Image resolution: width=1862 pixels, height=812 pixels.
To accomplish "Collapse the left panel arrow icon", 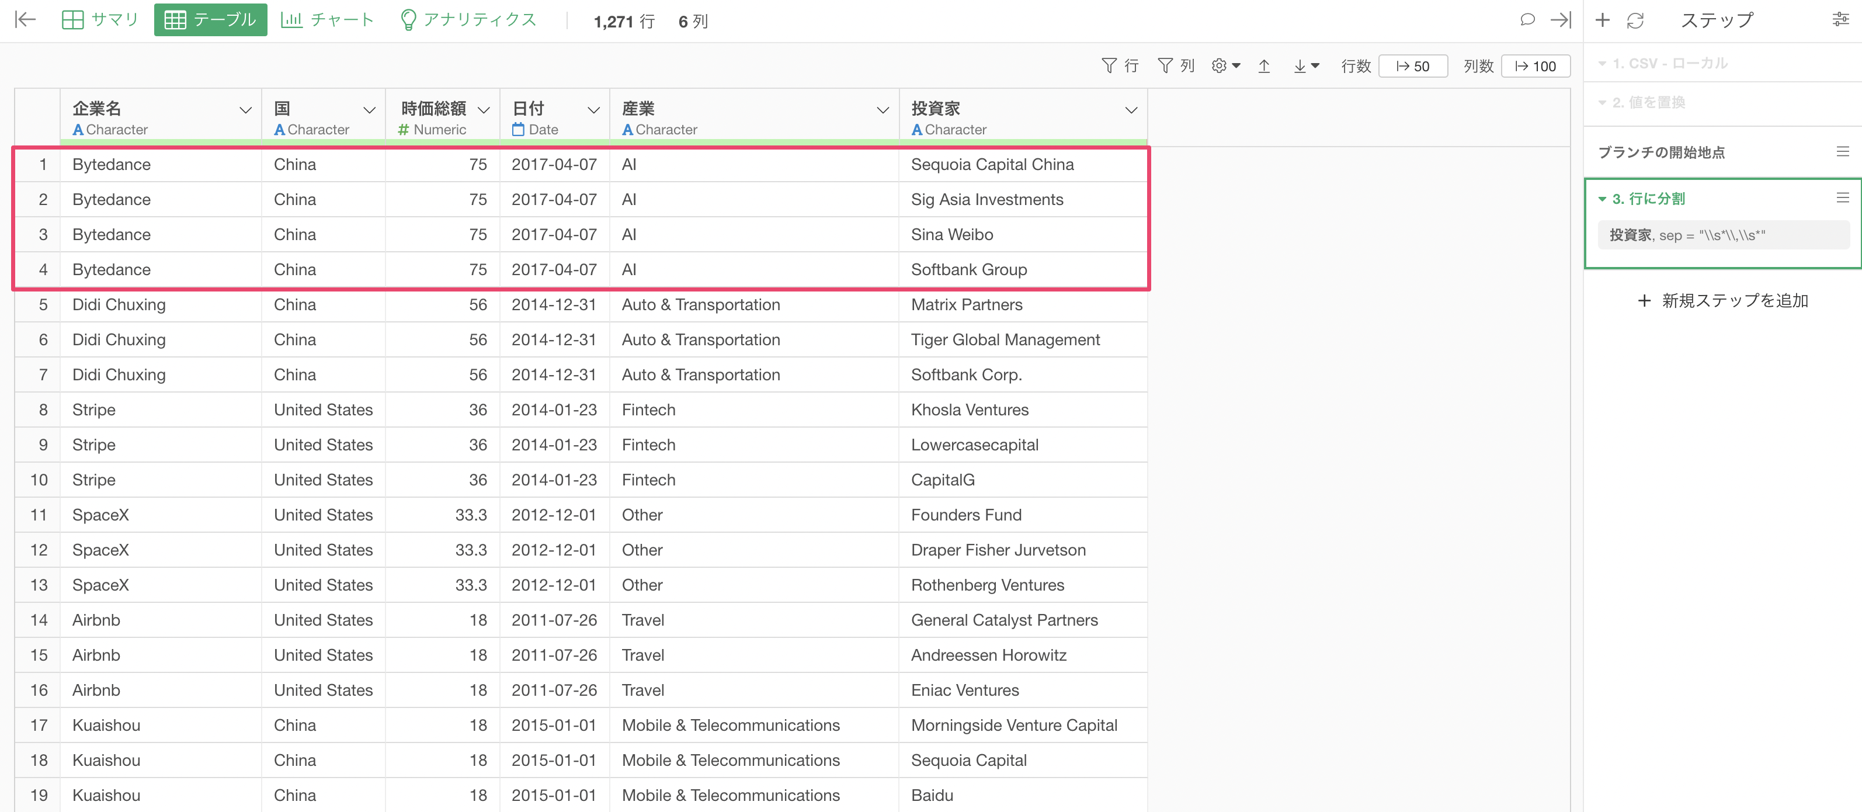I will tap(25, 19).
